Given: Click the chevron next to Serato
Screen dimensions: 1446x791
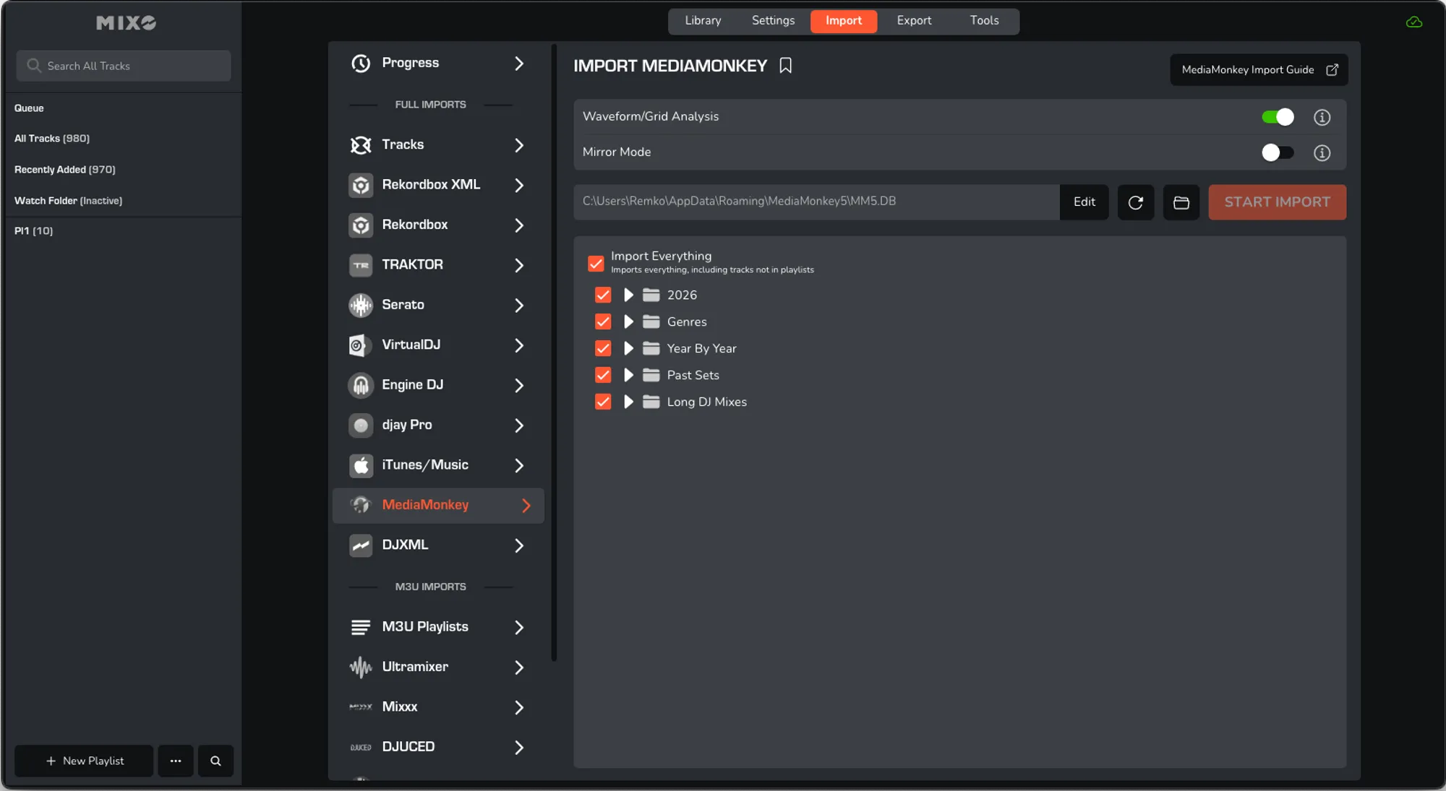Looking at the screenshot, I should pyautogui.click(x=519, y=306).
